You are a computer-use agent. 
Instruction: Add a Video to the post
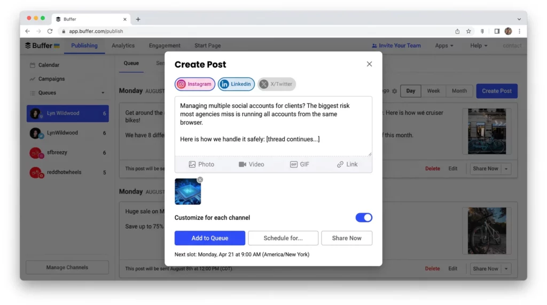click(251, 164)
